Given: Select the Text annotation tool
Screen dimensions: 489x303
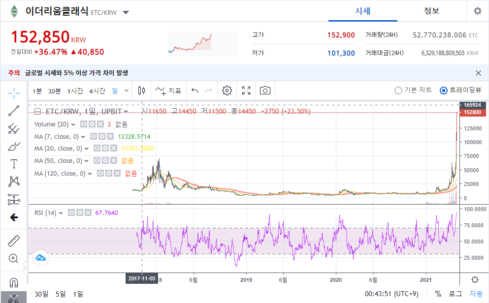Looking at the screenshot, I should point(14,164).
